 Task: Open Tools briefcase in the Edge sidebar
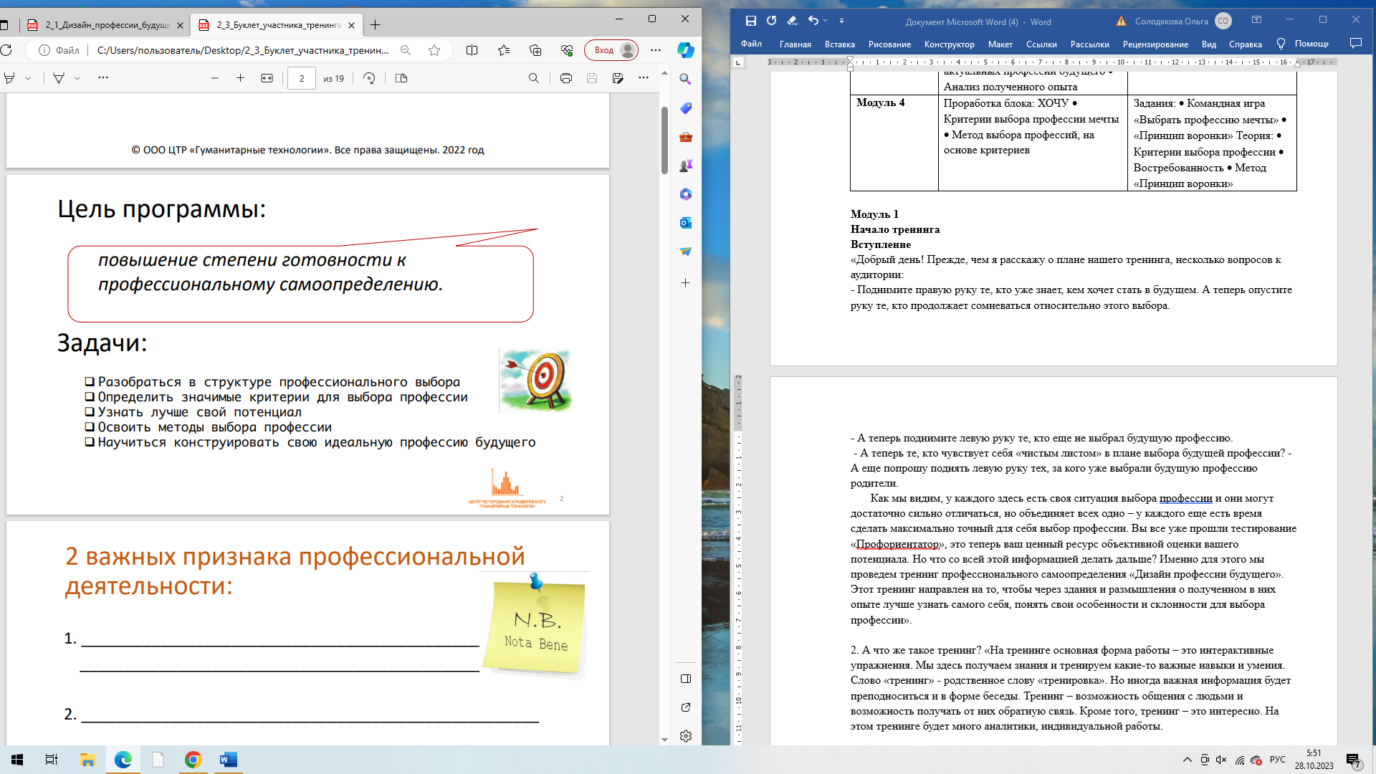(686, 137)
